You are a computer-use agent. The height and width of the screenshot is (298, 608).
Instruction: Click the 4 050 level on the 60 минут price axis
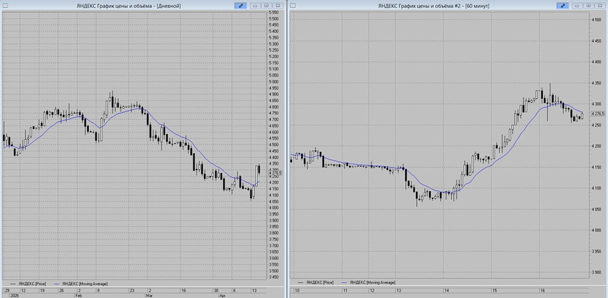point(596,209)
